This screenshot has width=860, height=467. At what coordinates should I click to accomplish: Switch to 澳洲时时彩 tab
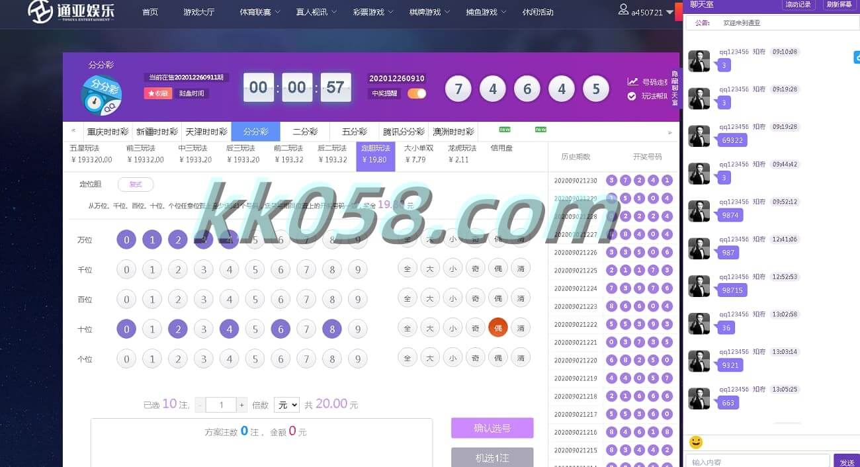tap(452, 132)
